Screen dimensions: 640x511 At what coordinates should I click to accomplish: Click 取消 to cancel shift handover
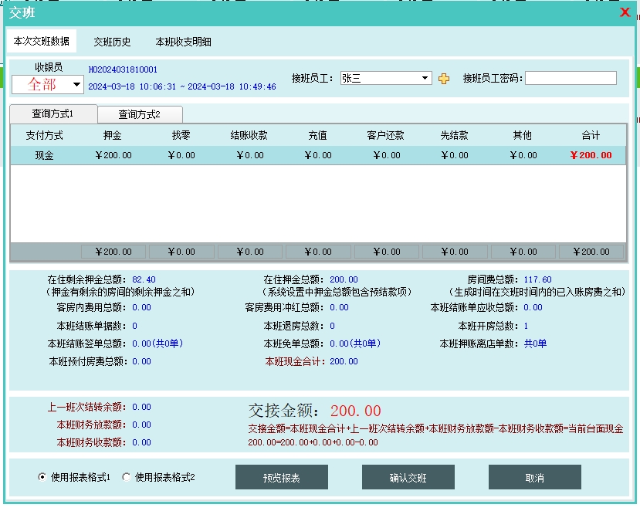click(534, 478)
